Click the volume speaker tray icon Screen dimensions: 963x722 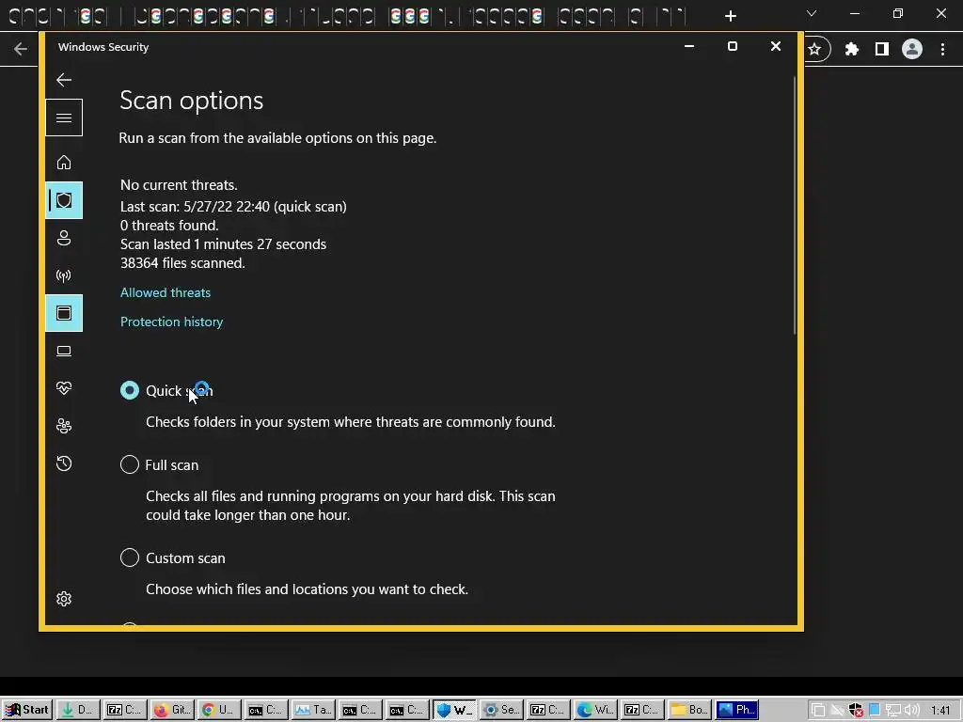[911, 711]
